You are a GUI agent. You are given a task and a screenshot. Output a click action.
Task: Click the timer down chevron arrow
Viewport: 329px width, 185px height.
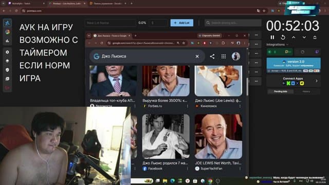[304, 38]
